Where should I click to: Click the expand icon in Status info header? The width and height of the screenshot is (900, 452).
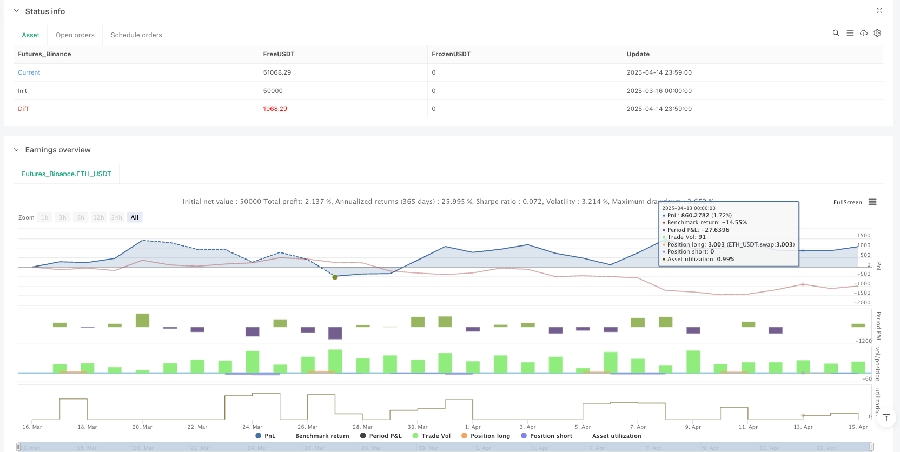(879, 10)
